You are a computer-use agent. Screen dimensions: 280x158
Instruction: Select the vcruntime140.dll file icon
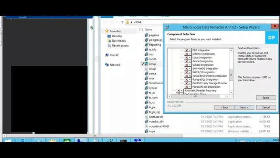147,126
